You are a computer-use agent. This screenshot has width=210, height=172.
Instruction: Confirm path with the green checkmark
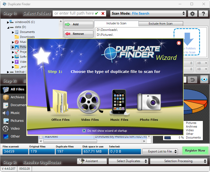click(x=97, y=13)
